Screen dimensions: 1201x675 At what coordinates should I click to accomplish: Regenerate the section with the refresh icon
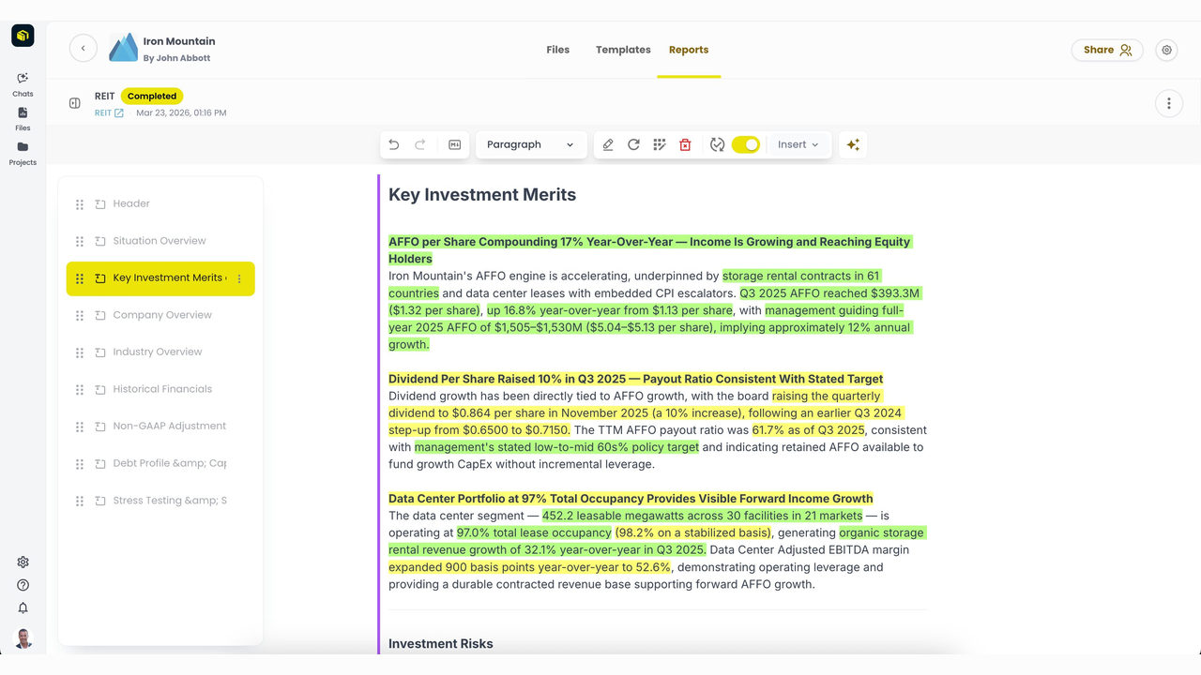click(x=633, y=144)
